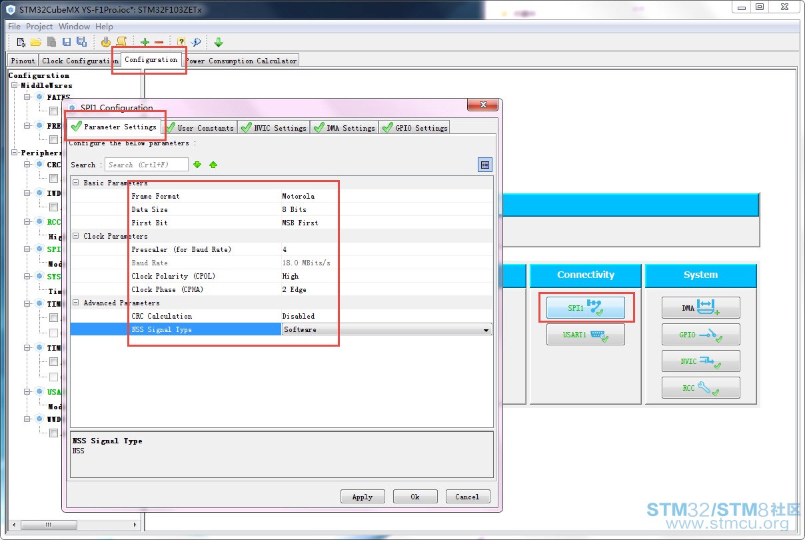Click the green search-next down arrow
805x540 pixels.
[x=197, y=165]
